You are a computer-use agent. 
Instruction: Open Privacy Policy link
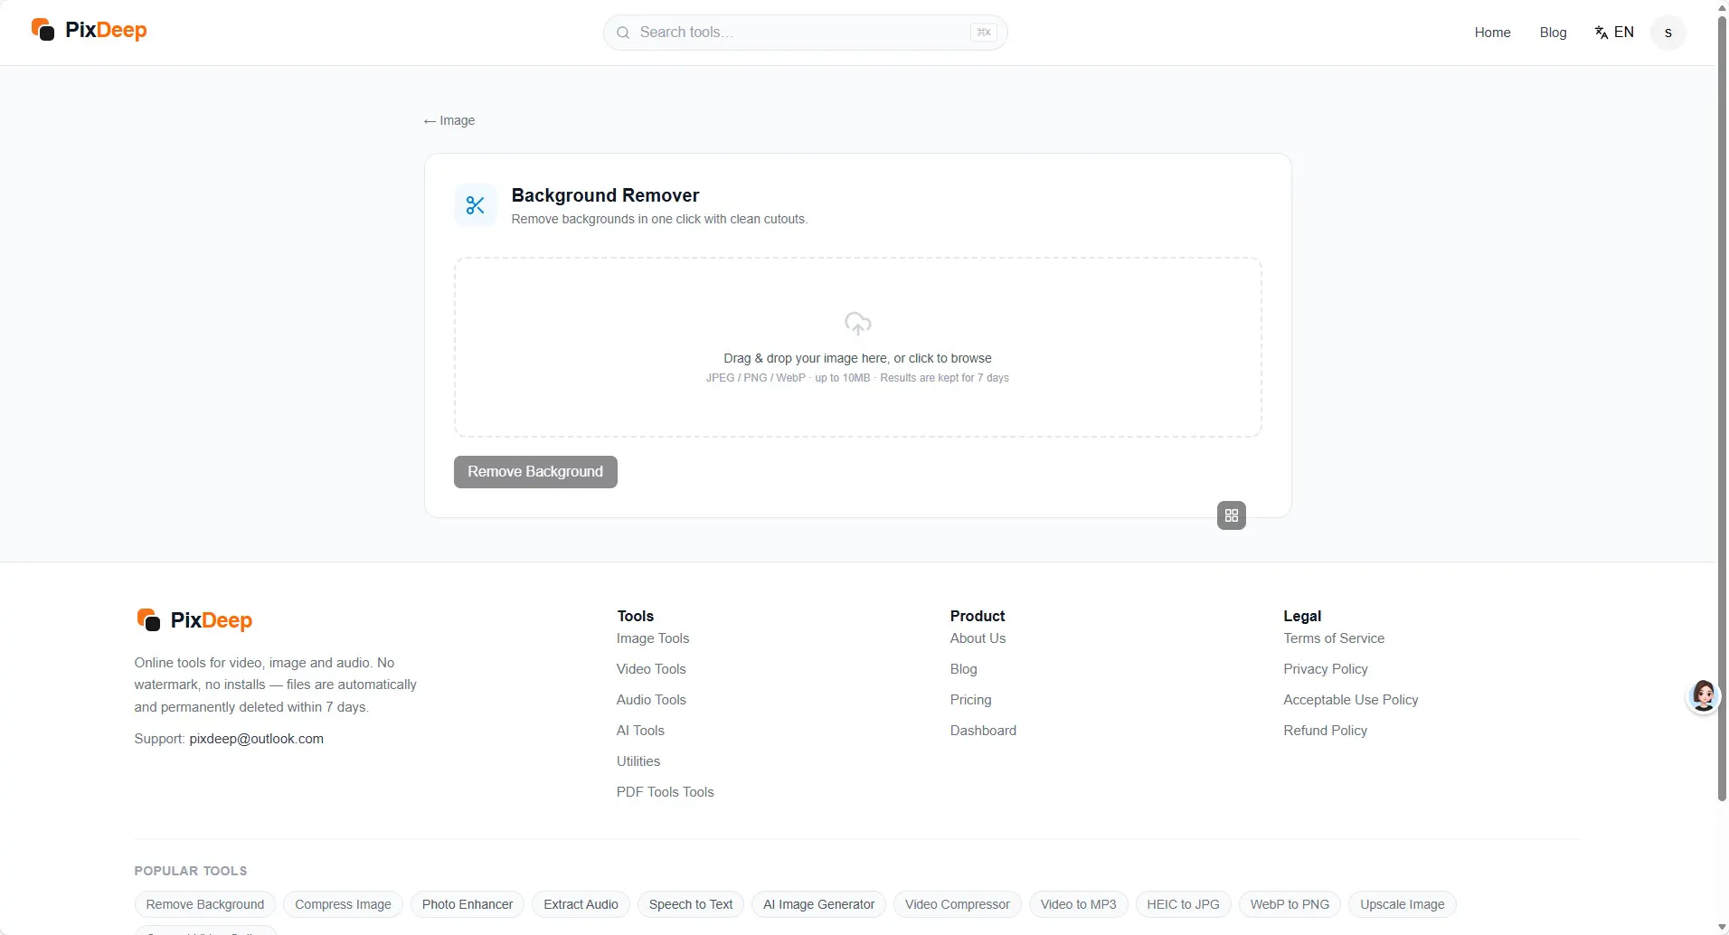pos(1326,669)
